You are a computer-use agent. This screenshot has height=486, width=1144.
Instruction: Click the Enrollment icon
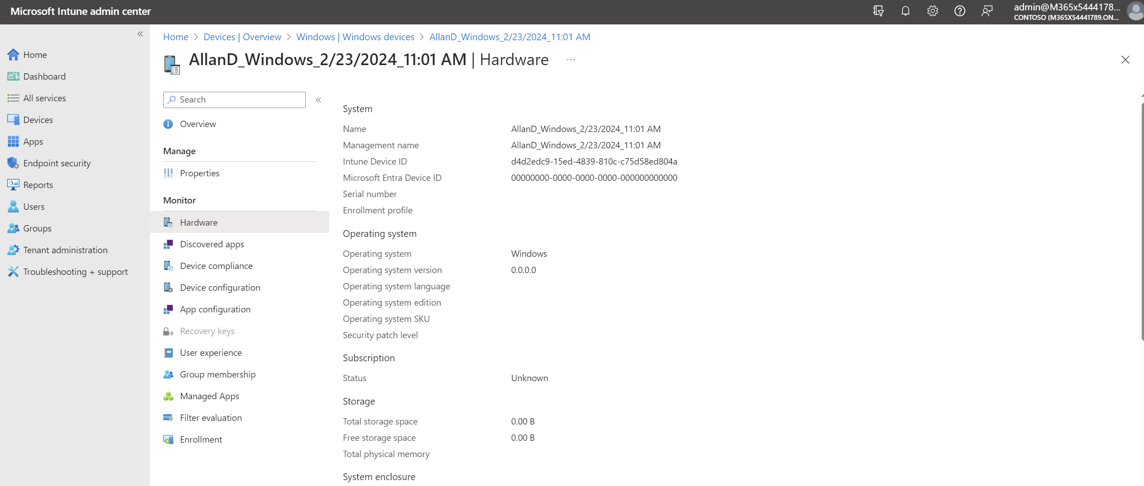point(168,439)
